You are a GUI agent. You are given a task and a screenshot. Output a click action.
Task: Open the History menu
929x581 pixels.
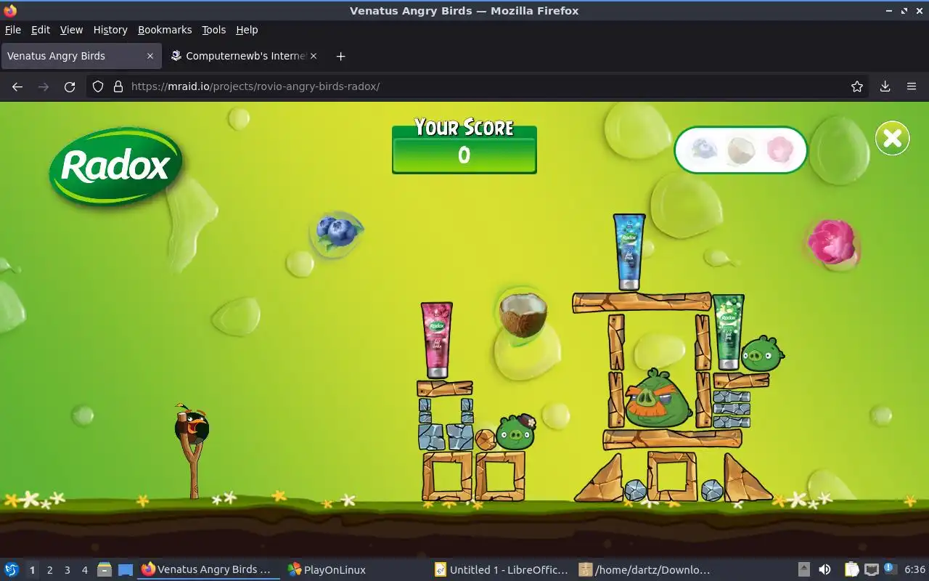click(110, 30)
